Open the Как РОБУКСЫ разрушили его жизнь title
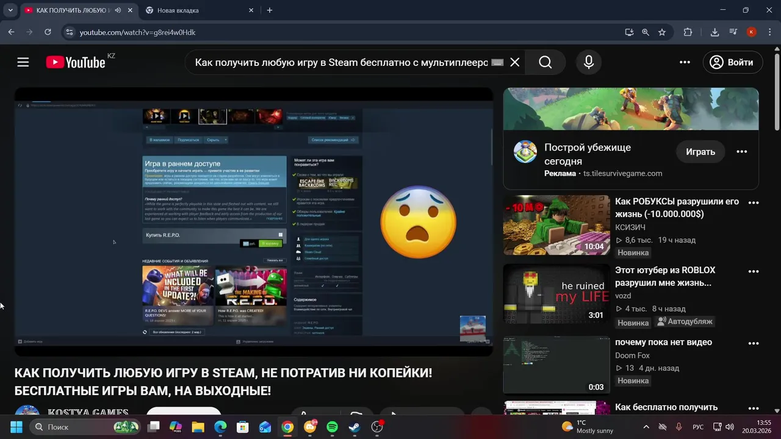The height and width of the screenshot is (439, 781). [x=677, y=208]
